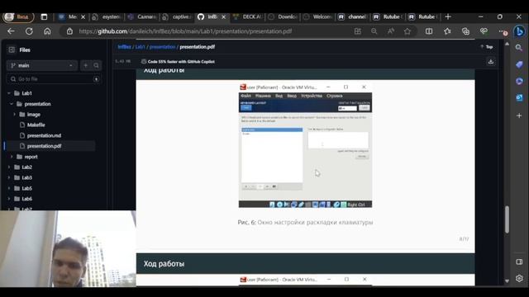
Task: Open the Bing Copilot sidebar button
Action: pos(520,31)
